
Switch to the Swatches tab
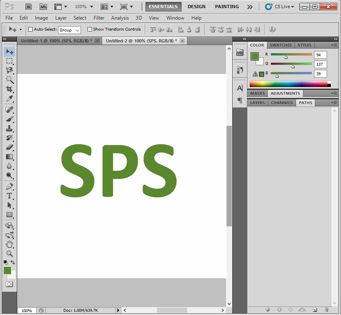tap(281, 45)
